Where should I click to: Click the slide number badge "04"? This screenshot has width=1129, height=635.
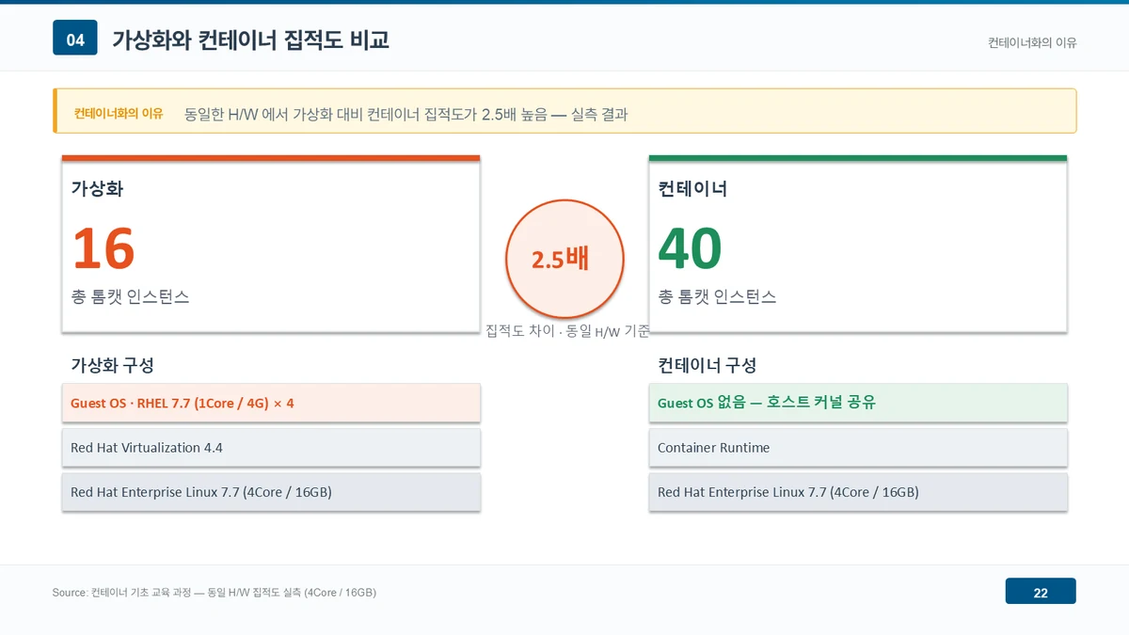point(75,39)
